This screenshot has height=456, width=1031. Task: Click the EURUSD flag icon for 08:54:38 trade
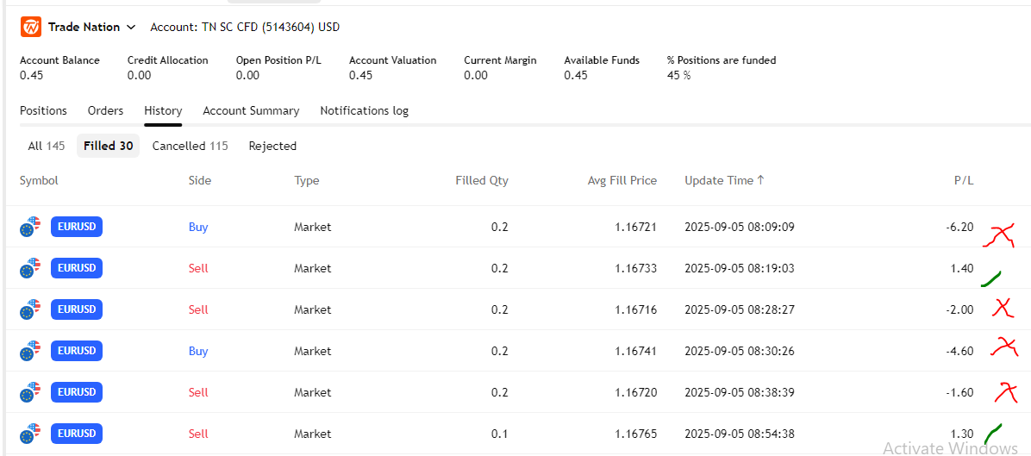pos(30,434)
